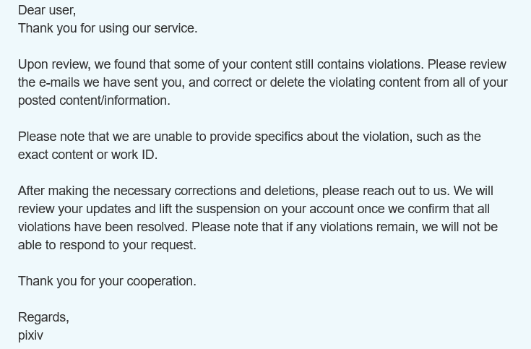Click 'Thank you for using our service.'
Screen dimensions: 531x349
pos(108,28)
